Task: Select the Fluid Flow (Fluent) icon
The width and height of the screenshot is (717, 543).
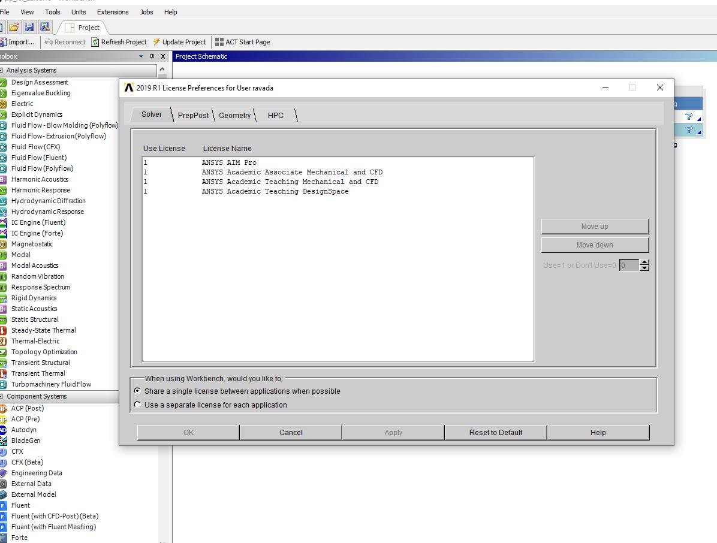Action: 3,158
